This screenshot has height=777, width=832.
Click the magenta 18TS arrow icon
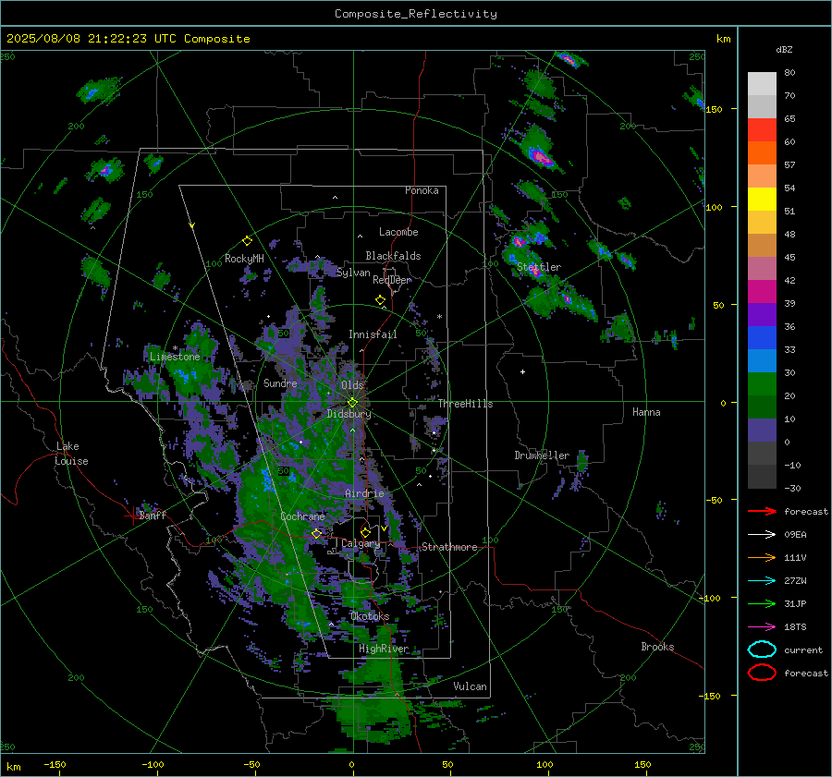tap(762, 627)
